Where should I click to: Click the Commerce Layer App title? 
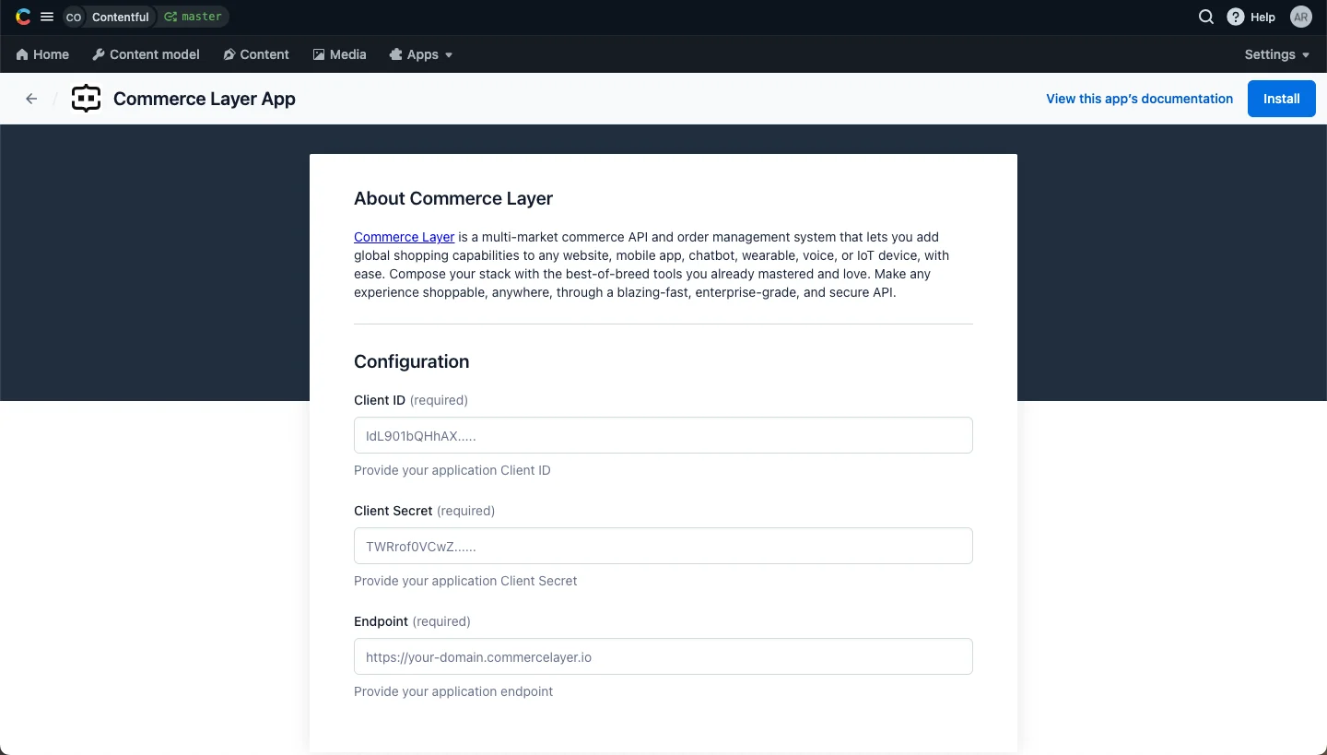click(205, 99)
